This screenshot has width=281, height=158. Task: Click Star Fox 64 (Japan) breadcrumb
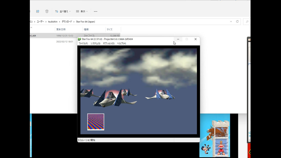(x=85, y=22)
